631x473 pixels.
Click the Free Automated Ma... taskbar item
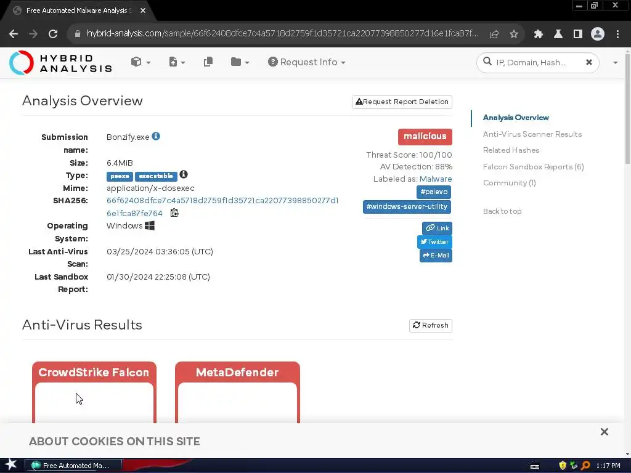pyautogui.click(x=73, y=466)
